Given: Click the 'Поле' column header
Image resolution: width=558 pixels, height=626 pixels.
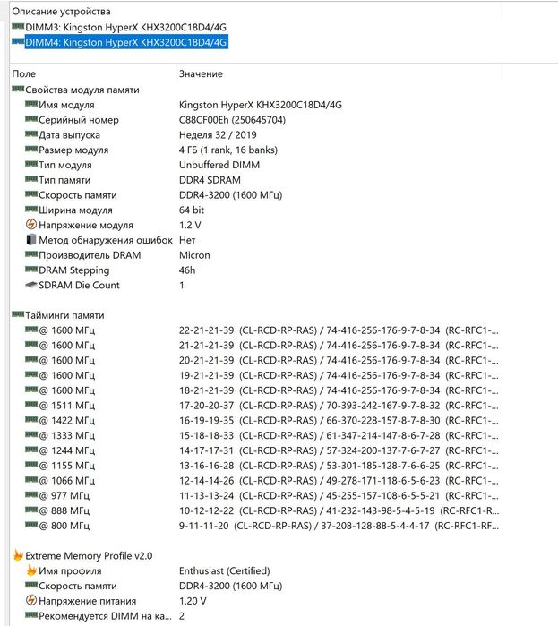Looking at the screenshot, I should (x=24, y=73).
